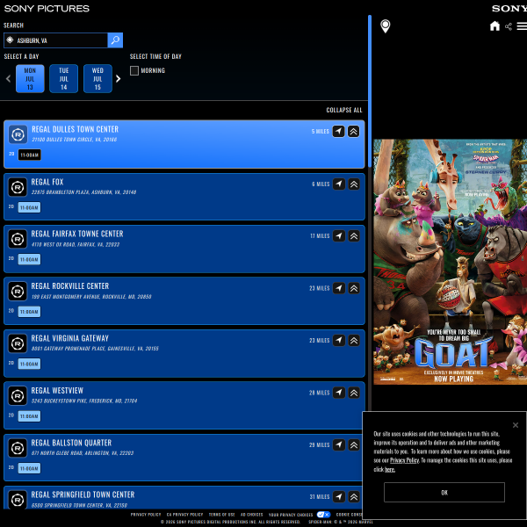This screenshot has height=527, width=527.
Task: Close the cookie notice with X
Action: tap(516, 425)
